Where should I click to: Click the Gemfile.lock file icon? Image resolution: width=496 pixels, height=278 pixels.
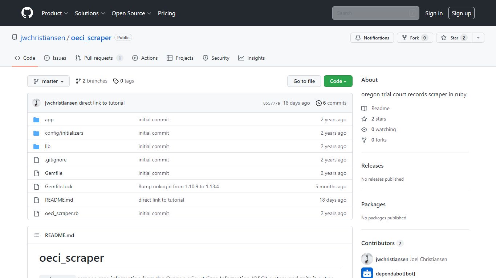point(36,186)
